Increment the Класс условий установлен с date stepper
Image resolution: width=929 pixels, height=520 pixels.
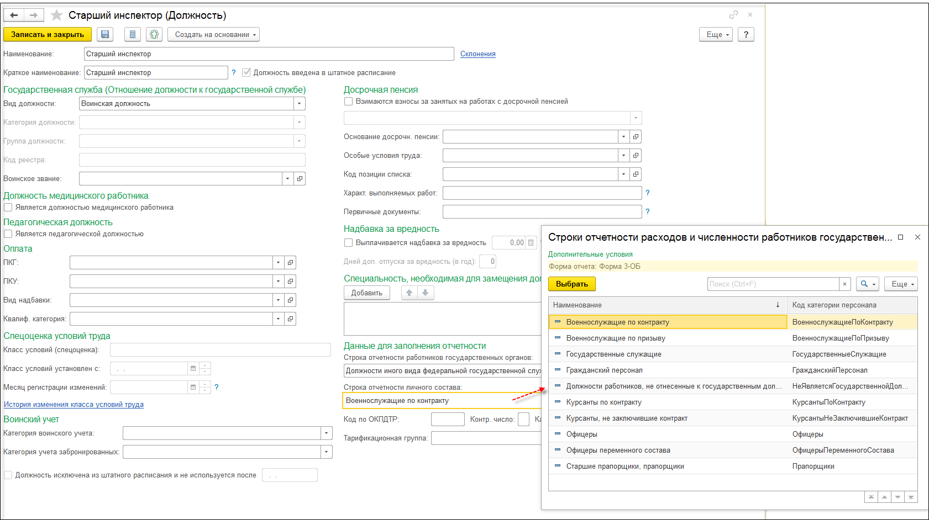pos(205,365)
